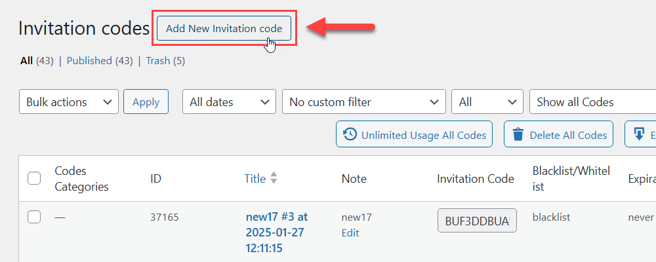Screen dimensions: 656x262
Task: Open the No custom filter dropdown
Action: (x=364, y=102)
